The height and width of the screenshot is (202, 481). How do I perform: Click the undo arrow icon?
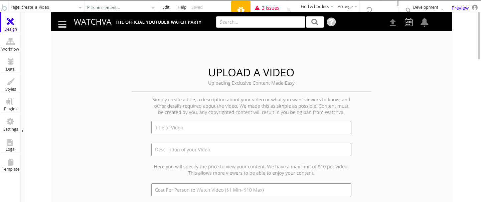coord(369,9)
